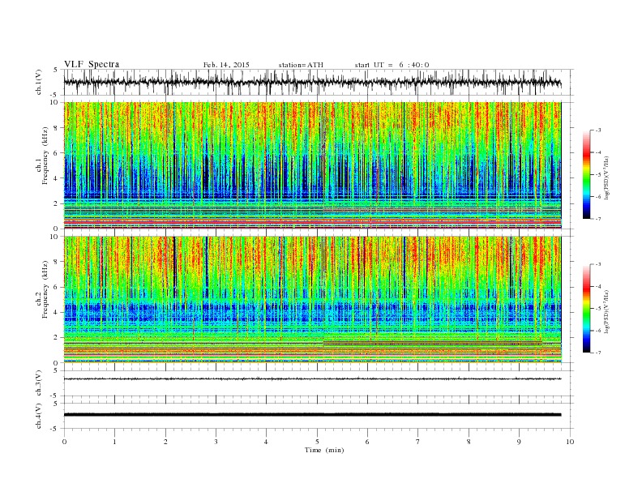Viewport: 642px width, 496px height.
Task: Click the "ch.1 Frequency (kHz)" axis label
Action: (x=42, y=156)
